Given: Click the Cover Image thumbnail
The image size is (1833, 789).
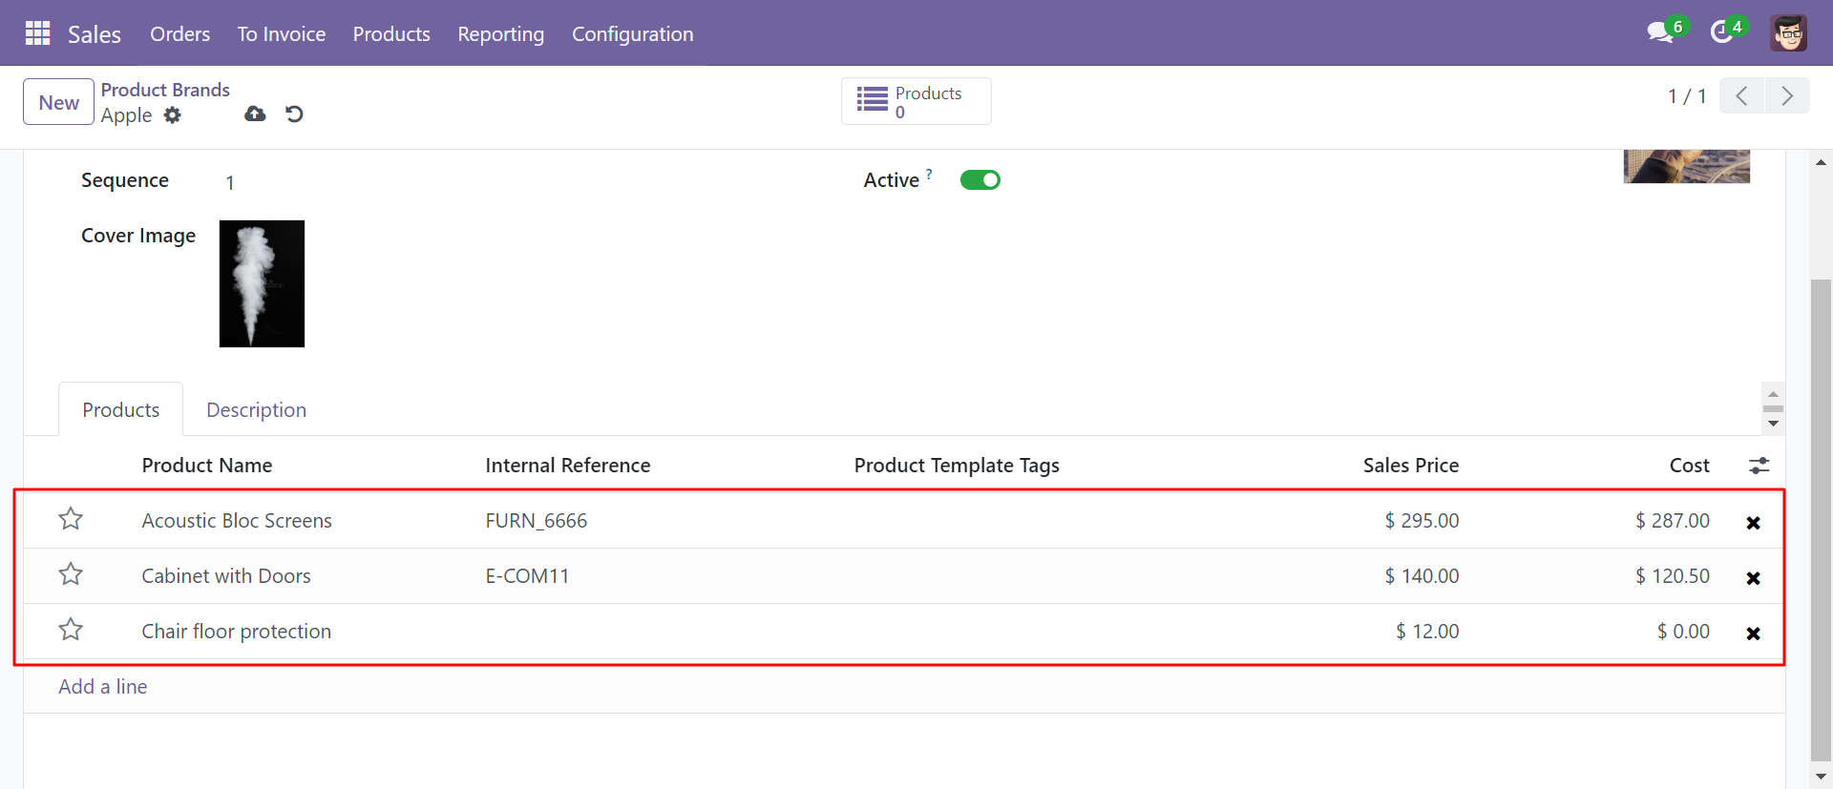Looking at the screenshot, I should click(x=262, y=284).
